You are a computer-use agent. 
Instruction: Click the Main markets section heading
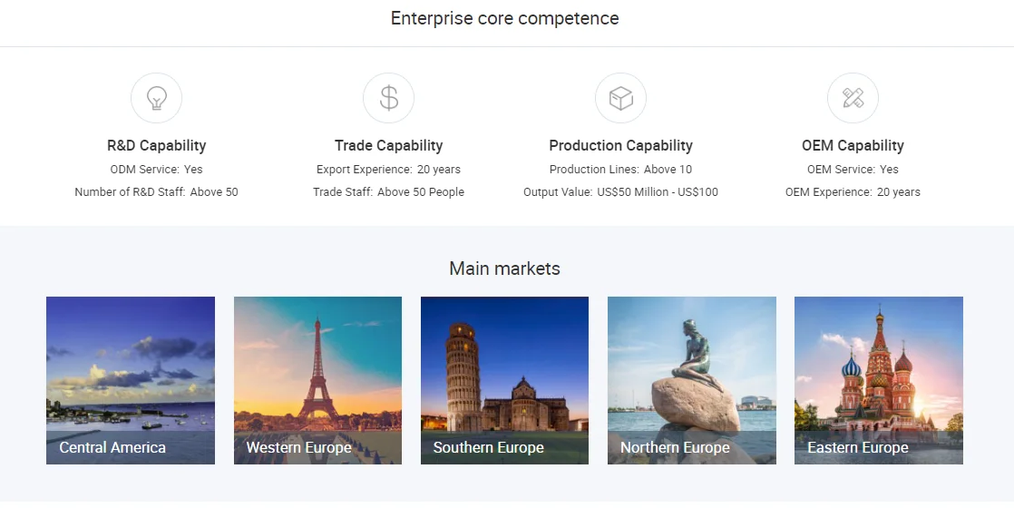pos(504,269)
